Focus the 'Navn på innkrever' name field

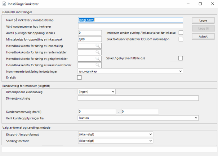point(130,20)
